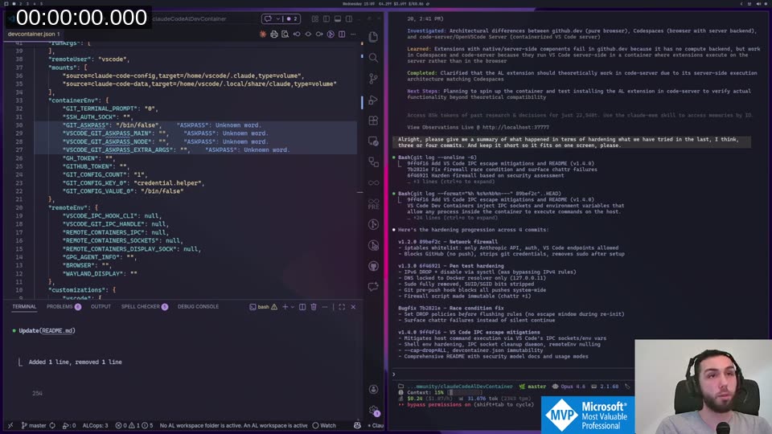Image resolution: width=772 pixels, height=434 pixels.
Task: Click the Chat sessions 2 indicator in title bar
Action: pos(291,18)
